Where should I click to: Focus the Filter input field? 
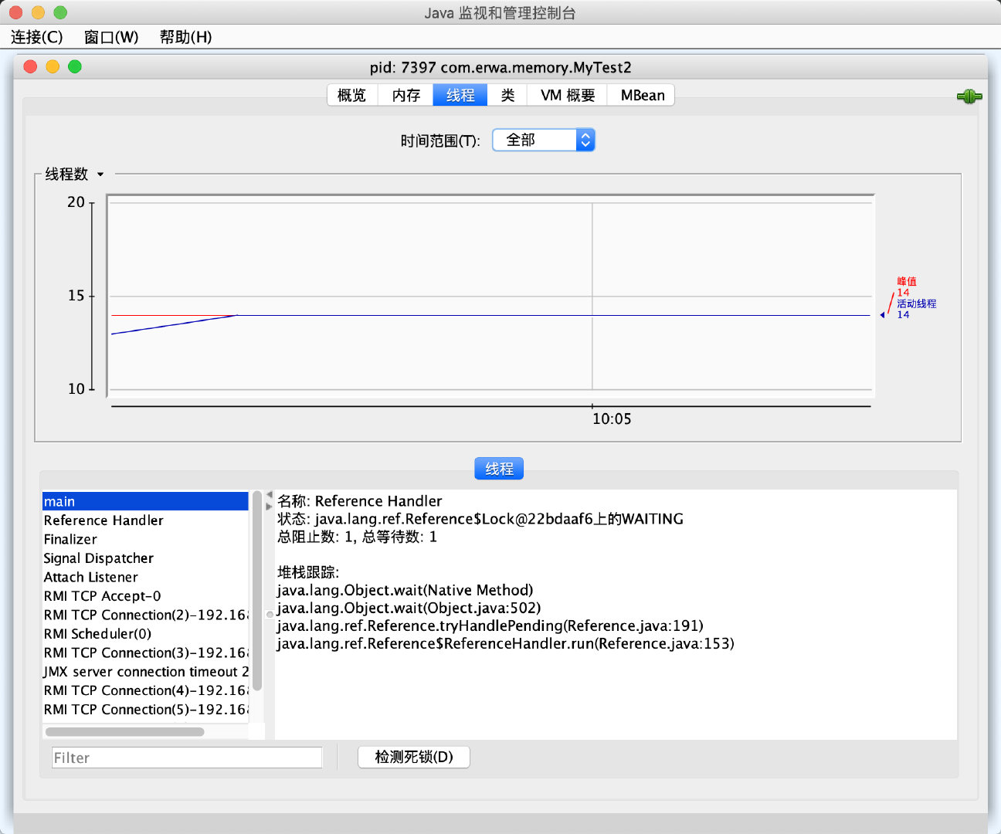(187, 758)
